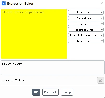Open the Report Definitions dropdown
105x98 pixels.
click(x=86, y=35)
